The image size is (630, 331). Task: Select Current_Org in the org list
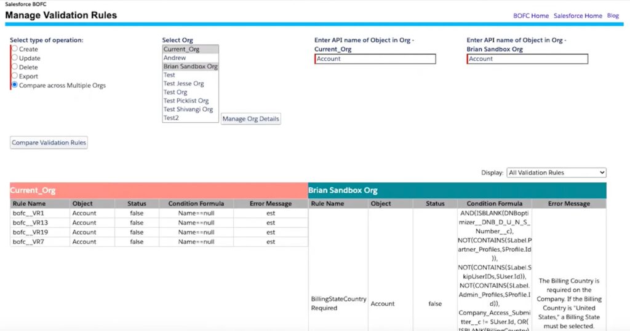pyautogui.click(x=191, y=49)
